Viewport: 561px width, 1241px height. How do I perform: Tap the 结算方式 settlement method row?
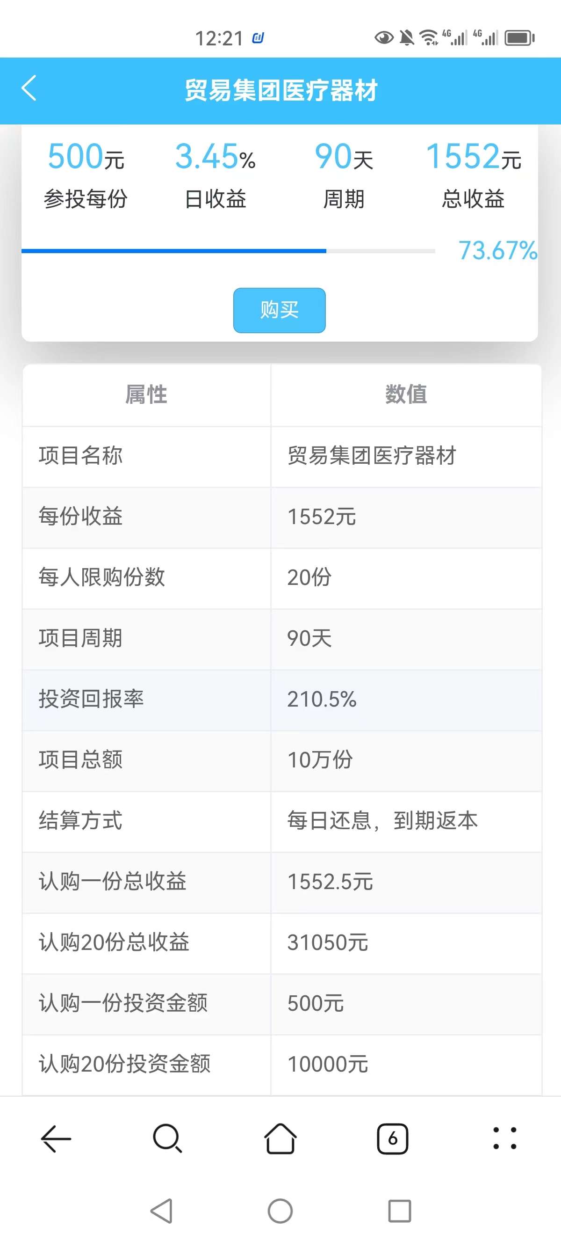coord(81,820)
